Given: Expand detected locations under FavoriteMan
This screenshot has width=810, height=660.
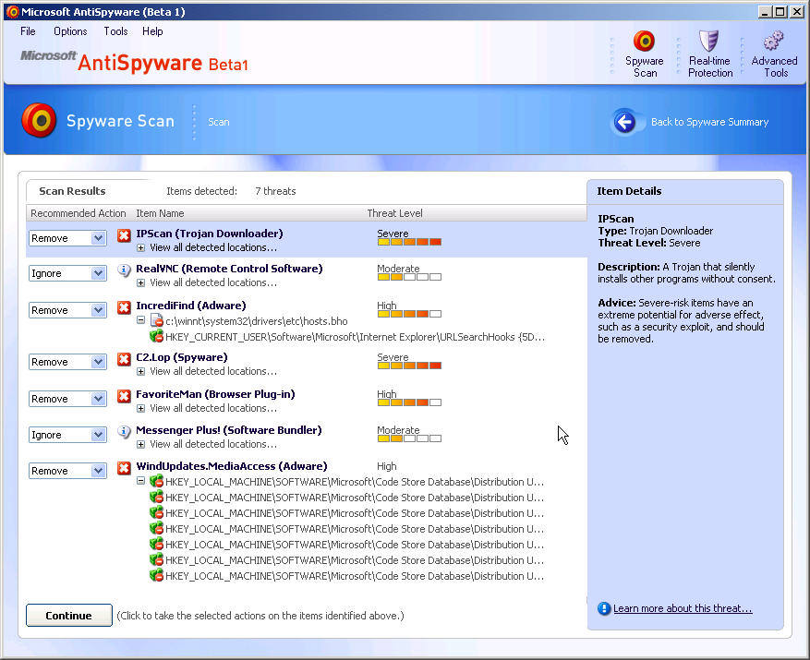Looking at the screenshot, I should [x=140, y=409].
